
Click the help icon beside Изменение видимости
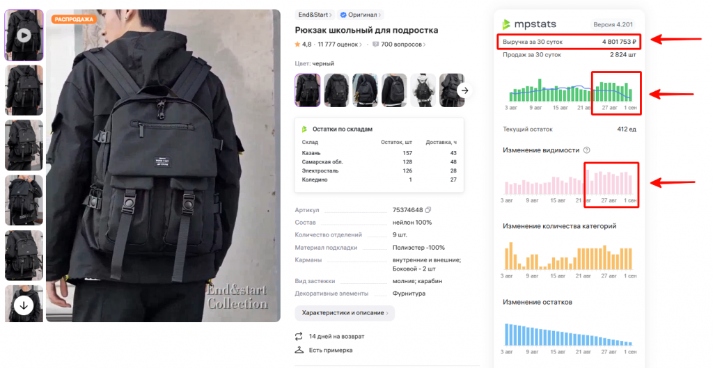point(586,150)
